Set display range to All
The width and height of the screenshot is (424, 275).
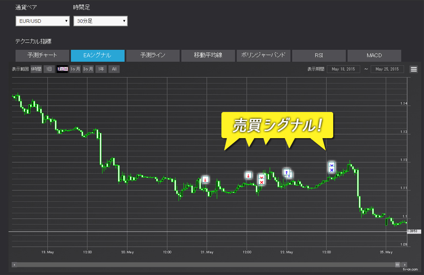coord(114,69)
